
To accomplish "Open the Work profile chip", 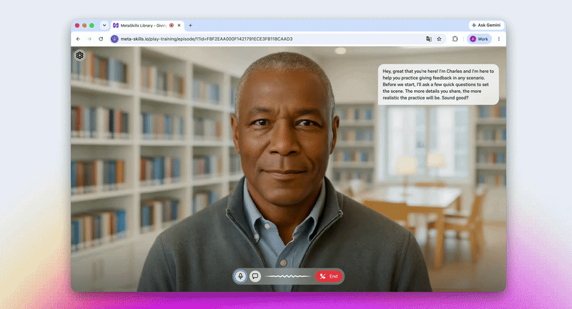I will tap(479, 39).
